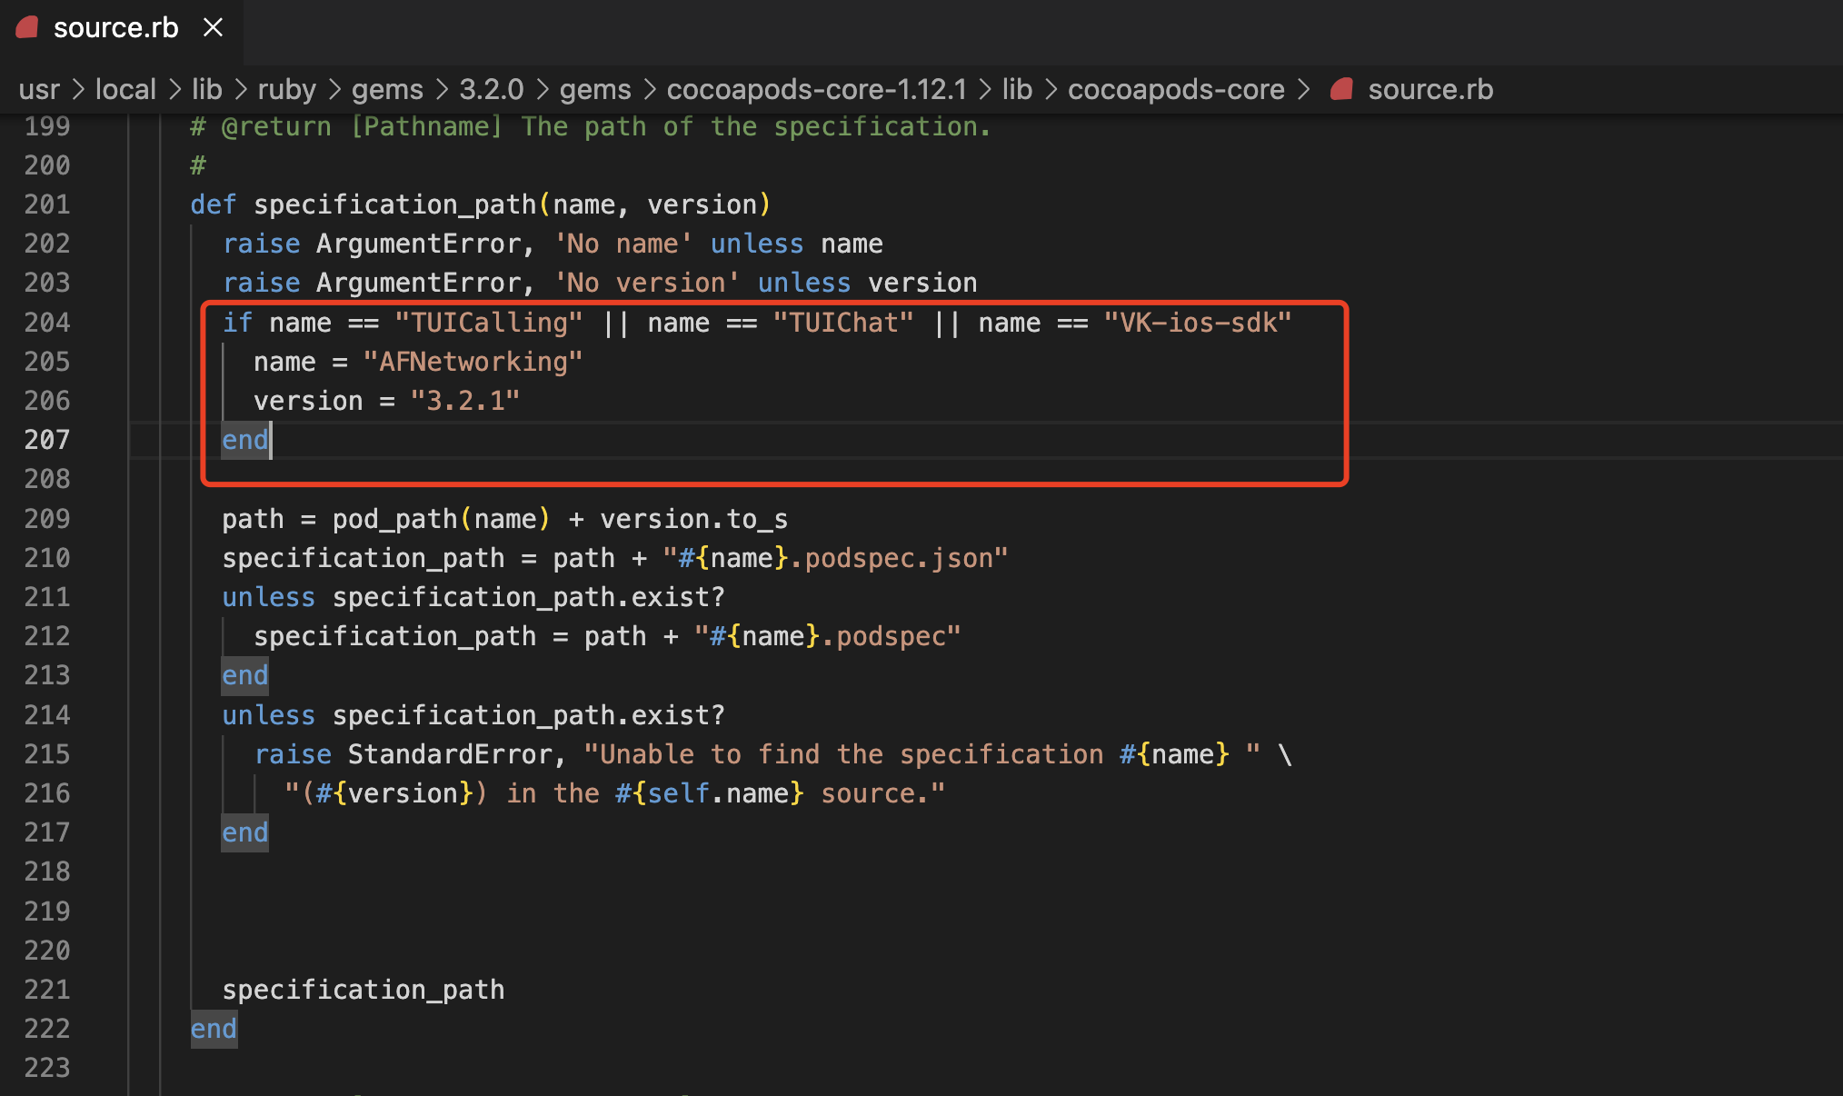
Task: Open the 'ruby' breadcrumb segment
Action: coord(286,89)
